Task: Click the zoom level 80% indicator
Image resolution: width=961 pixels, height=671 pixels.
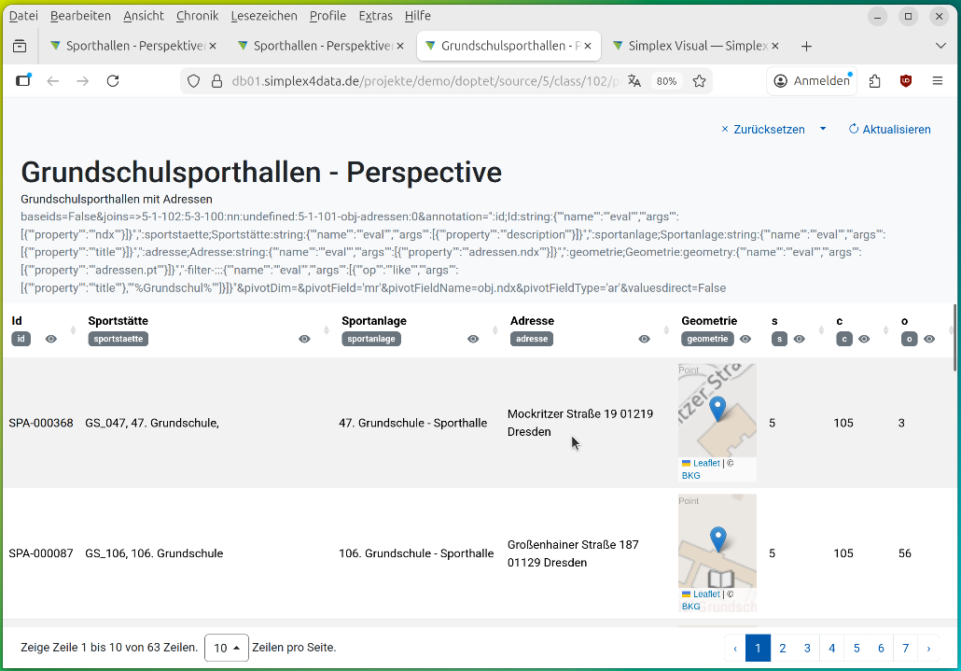Action: 666,81
